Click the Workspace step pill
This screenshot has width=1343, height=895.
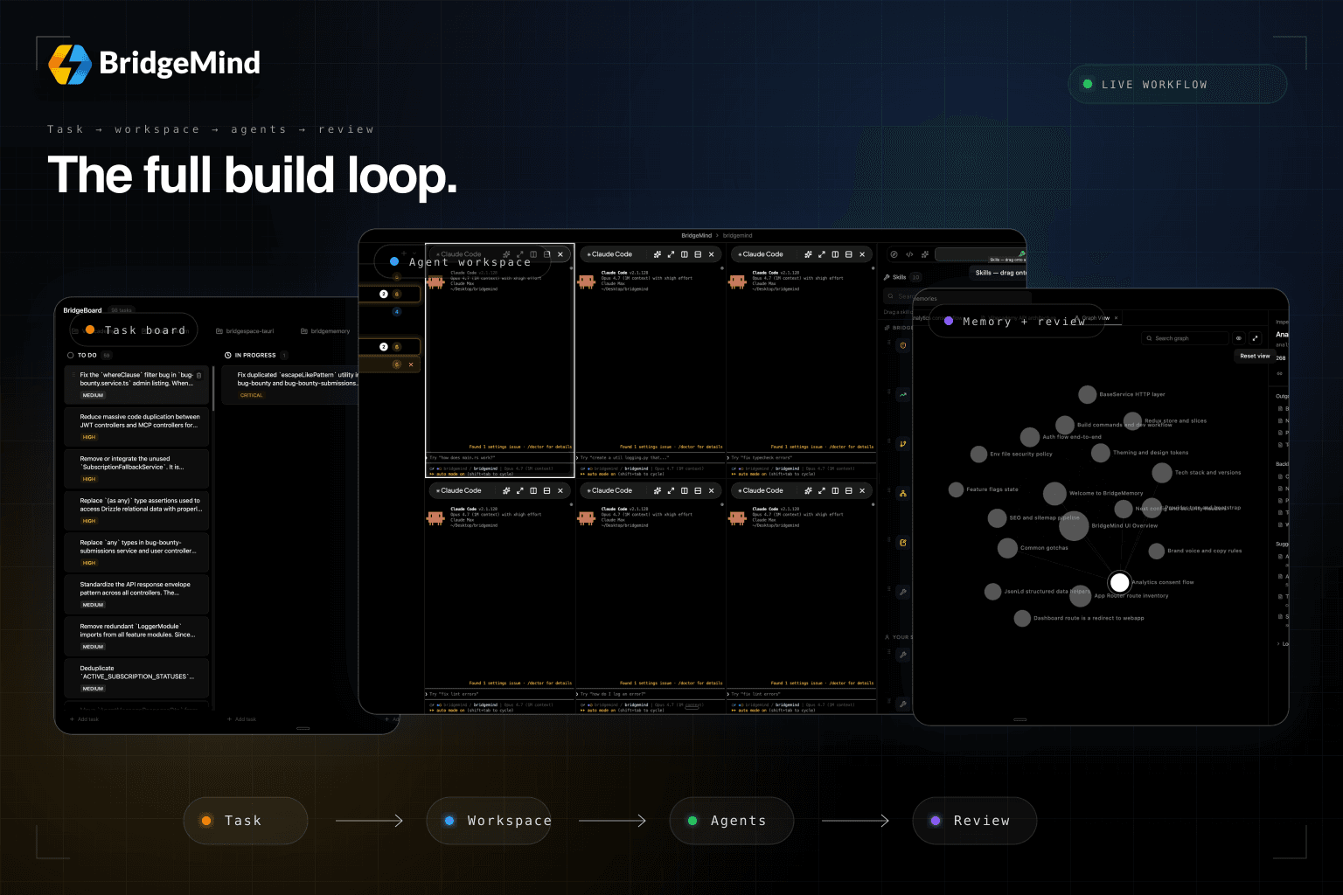point(490,821)
